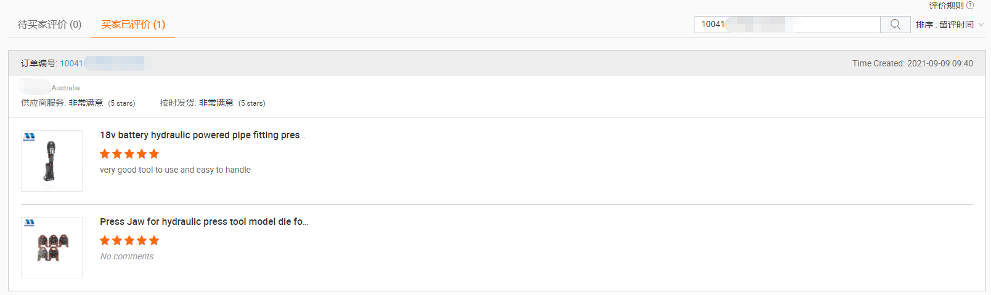Switch to 待买家评价 (0) tab
991x295 pixels.
(49, 25)
